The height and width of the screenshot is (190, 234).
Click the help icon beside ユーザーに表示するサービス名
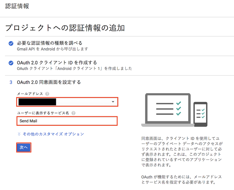[73, 113]
